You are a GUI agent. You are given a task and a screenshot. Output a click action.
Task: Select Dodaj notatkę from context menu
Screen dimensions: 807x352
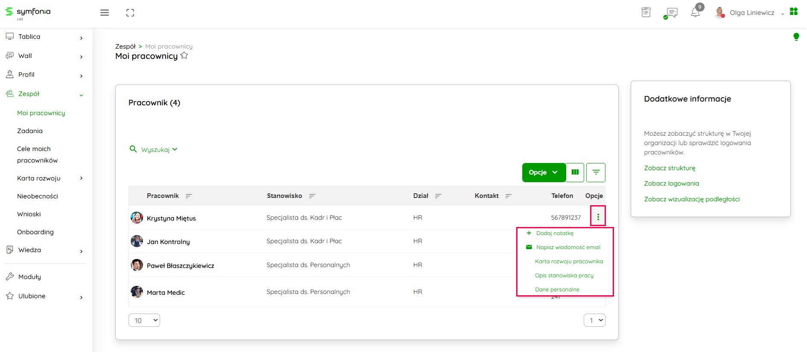(555, 233)
